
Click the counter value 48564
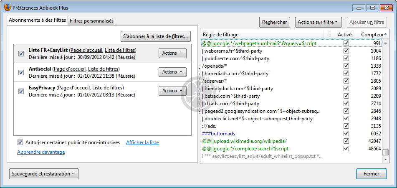pyautogui.click(x=375, y=148)
